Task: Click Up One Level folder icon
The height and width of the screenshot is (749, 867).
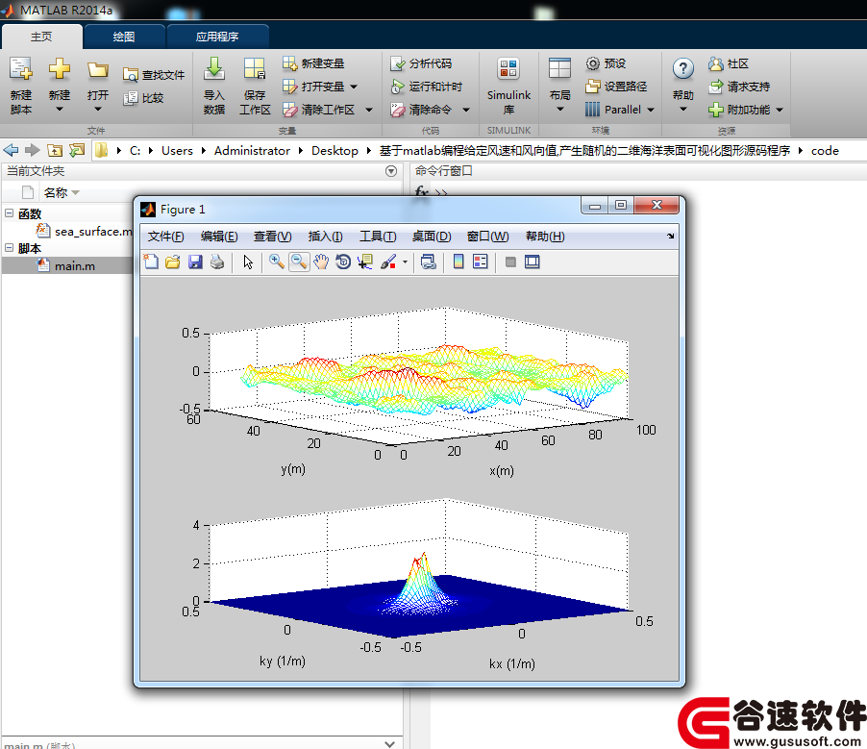Action: [54, 150]
